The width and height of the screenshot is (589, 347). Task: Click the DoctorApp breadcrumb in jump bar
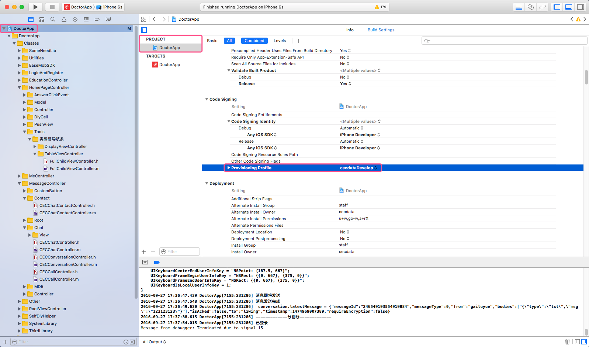click(x=189, y=19)
